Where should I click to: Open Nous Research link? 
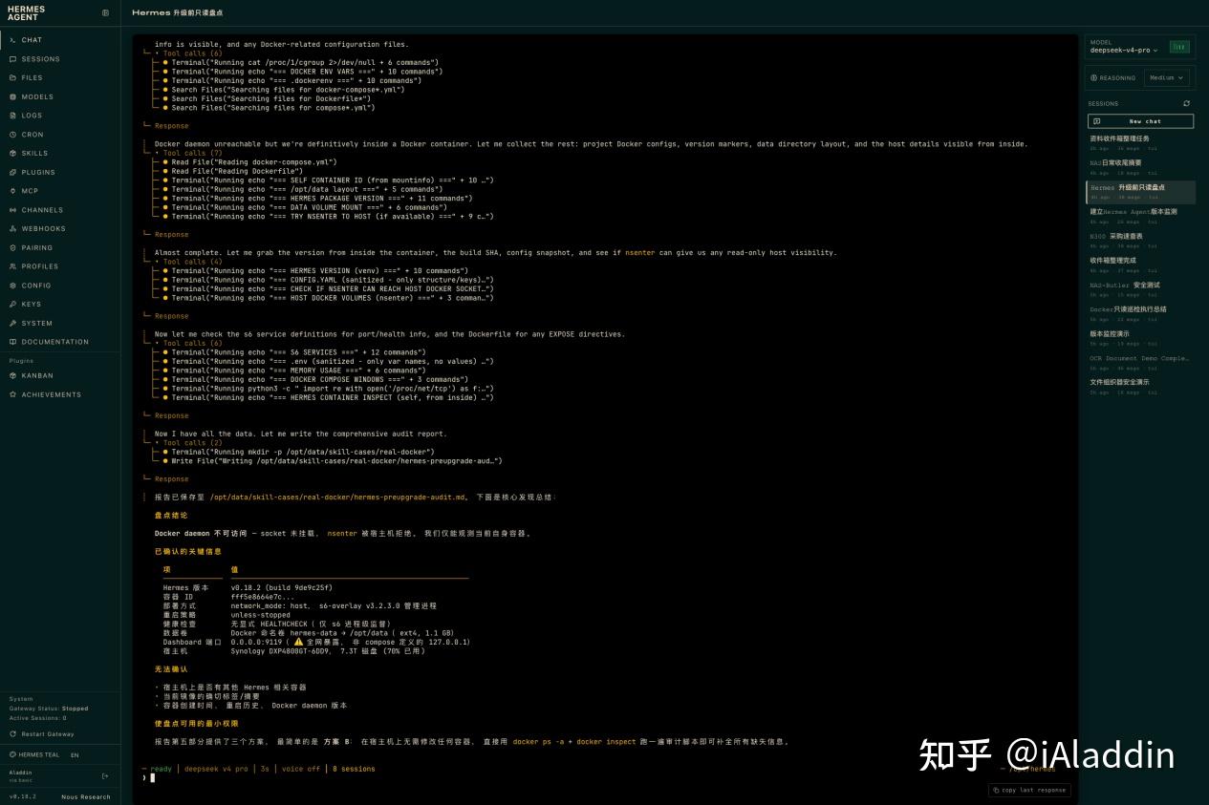[x=86, y=796]
